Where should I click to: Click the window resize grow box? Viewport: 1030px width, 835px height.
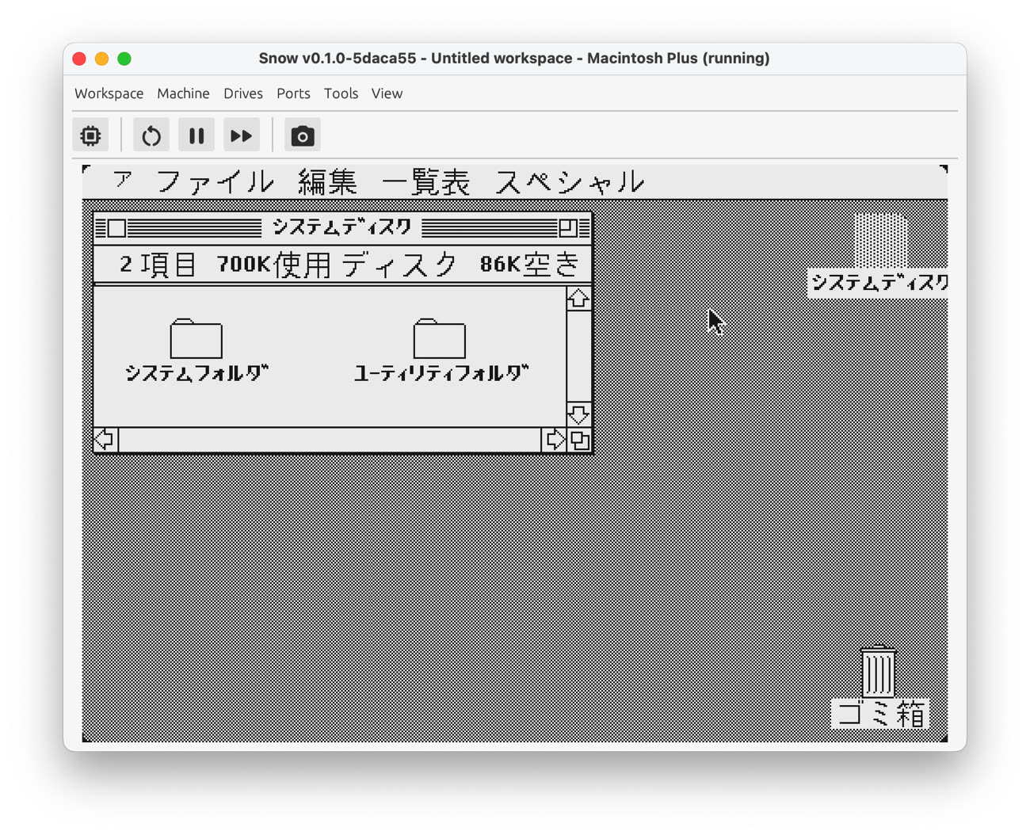tap(580, 440)
